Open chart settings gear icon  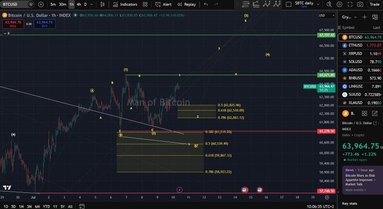click(x=340, y=4)
